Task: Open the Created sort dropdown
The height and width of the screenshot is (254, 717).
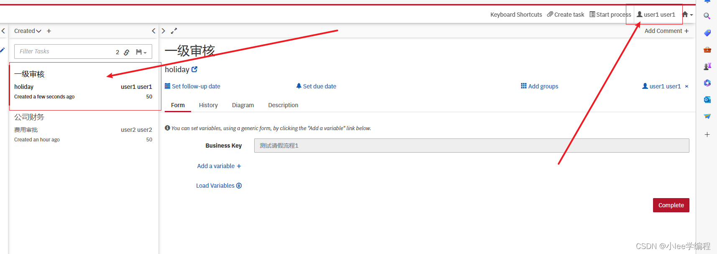Action: [x=28, y=31]
